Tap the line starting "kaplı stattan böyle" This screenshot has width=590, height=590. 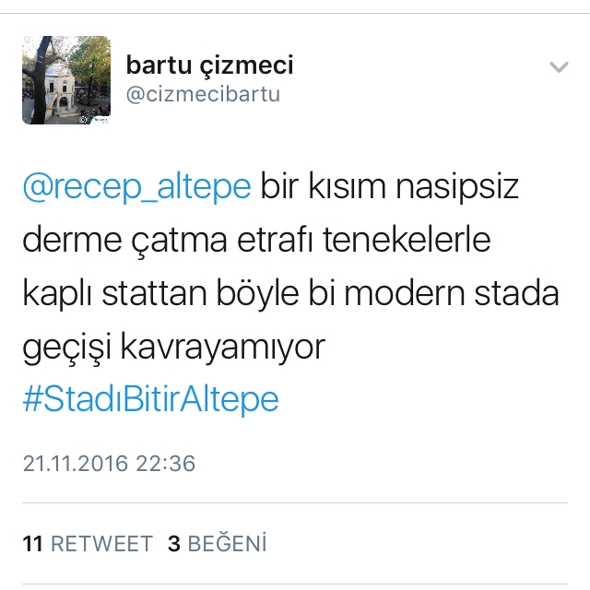pos(291,293)
